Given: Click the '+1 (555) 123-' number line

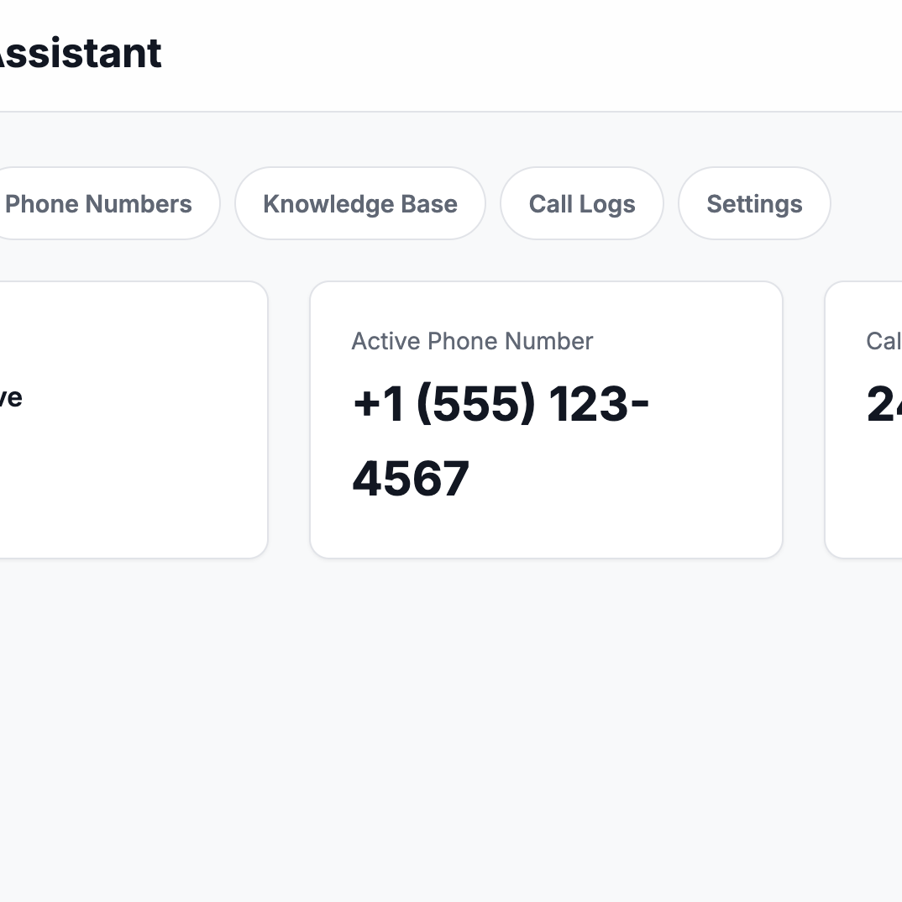Looking at the screenshot, I should tap(501, 405).
